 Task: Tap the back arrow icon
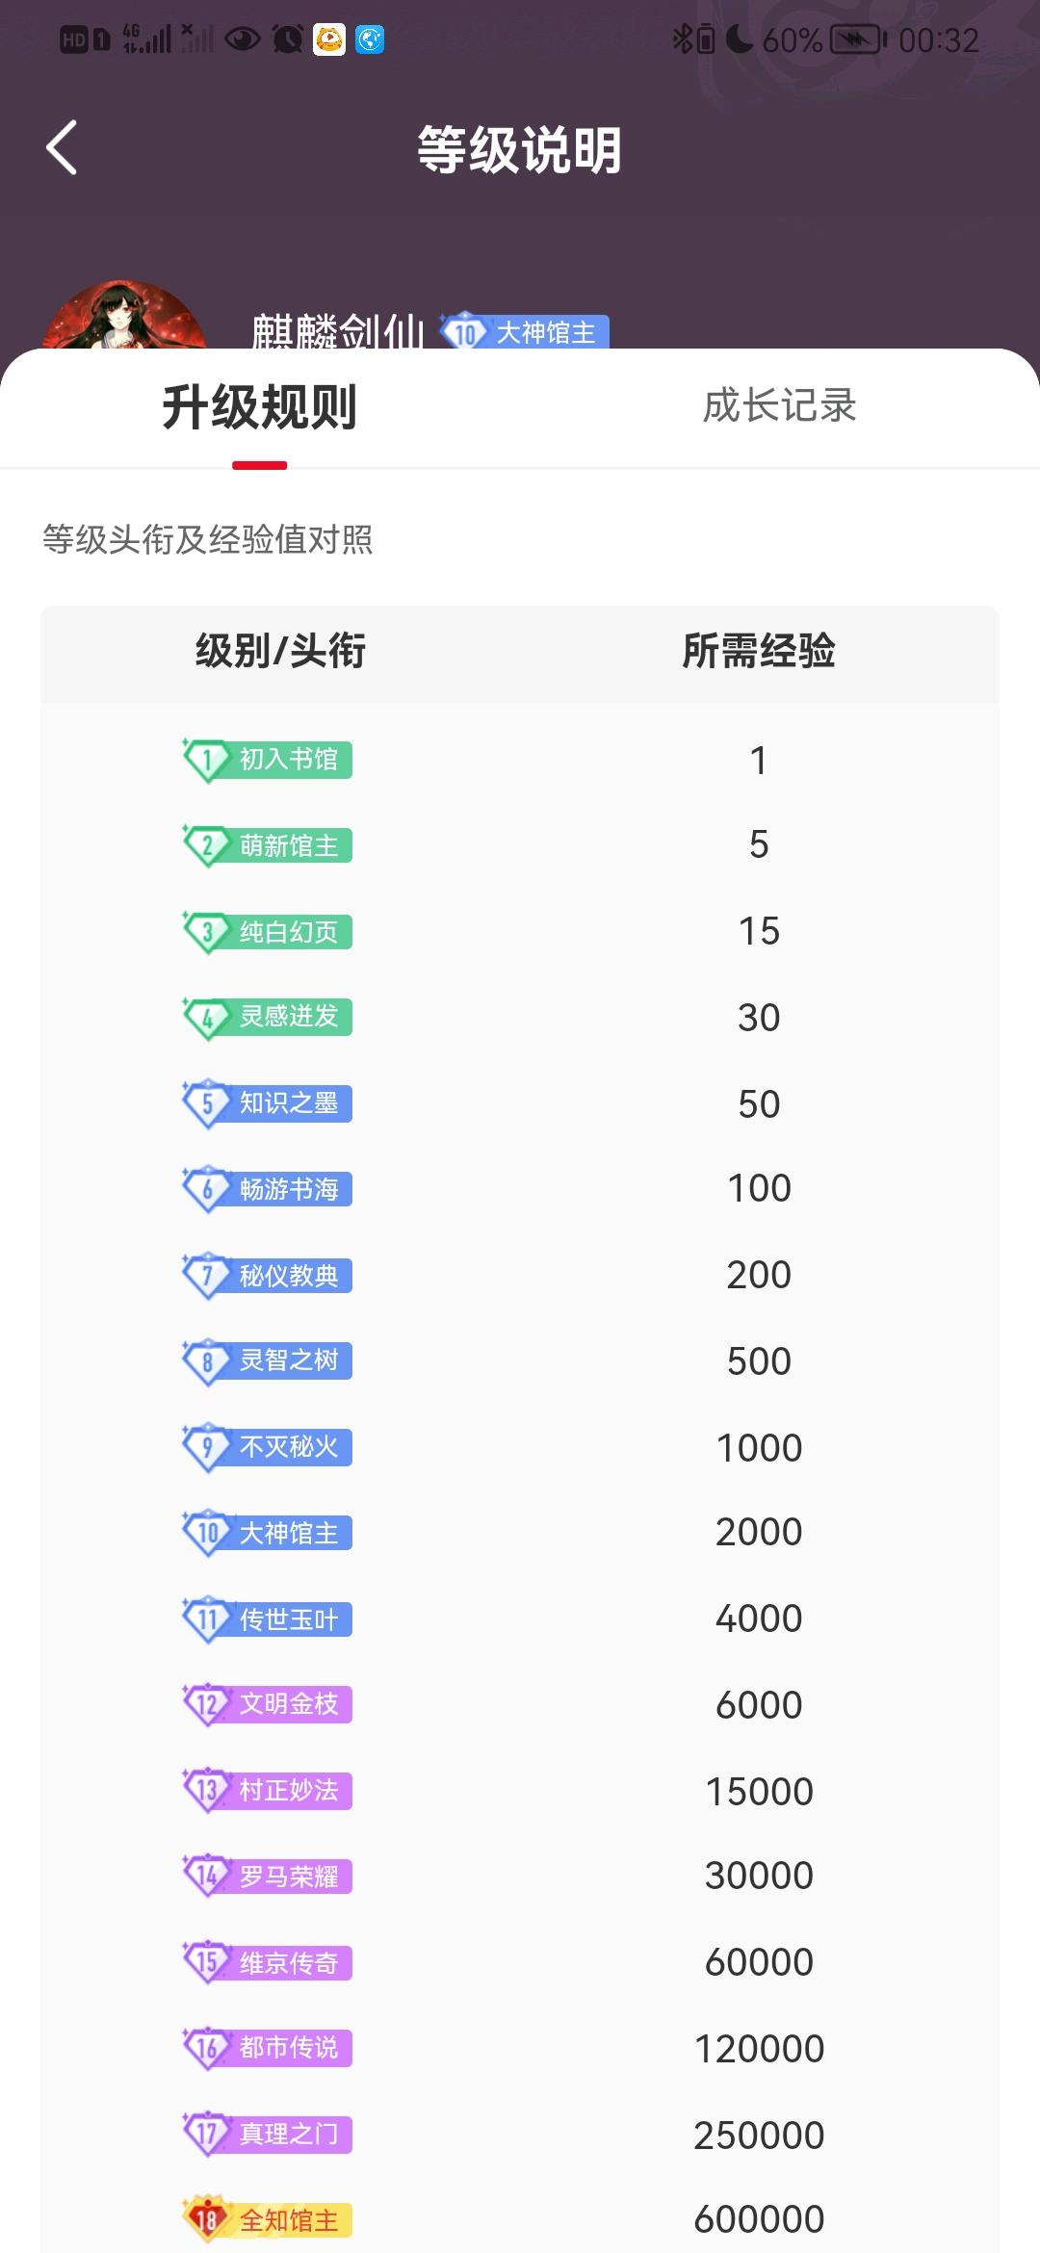tap(62, 148)
